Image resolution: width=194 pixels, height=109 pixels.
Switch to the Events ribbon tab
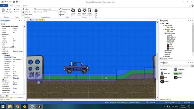coord(25,6)
